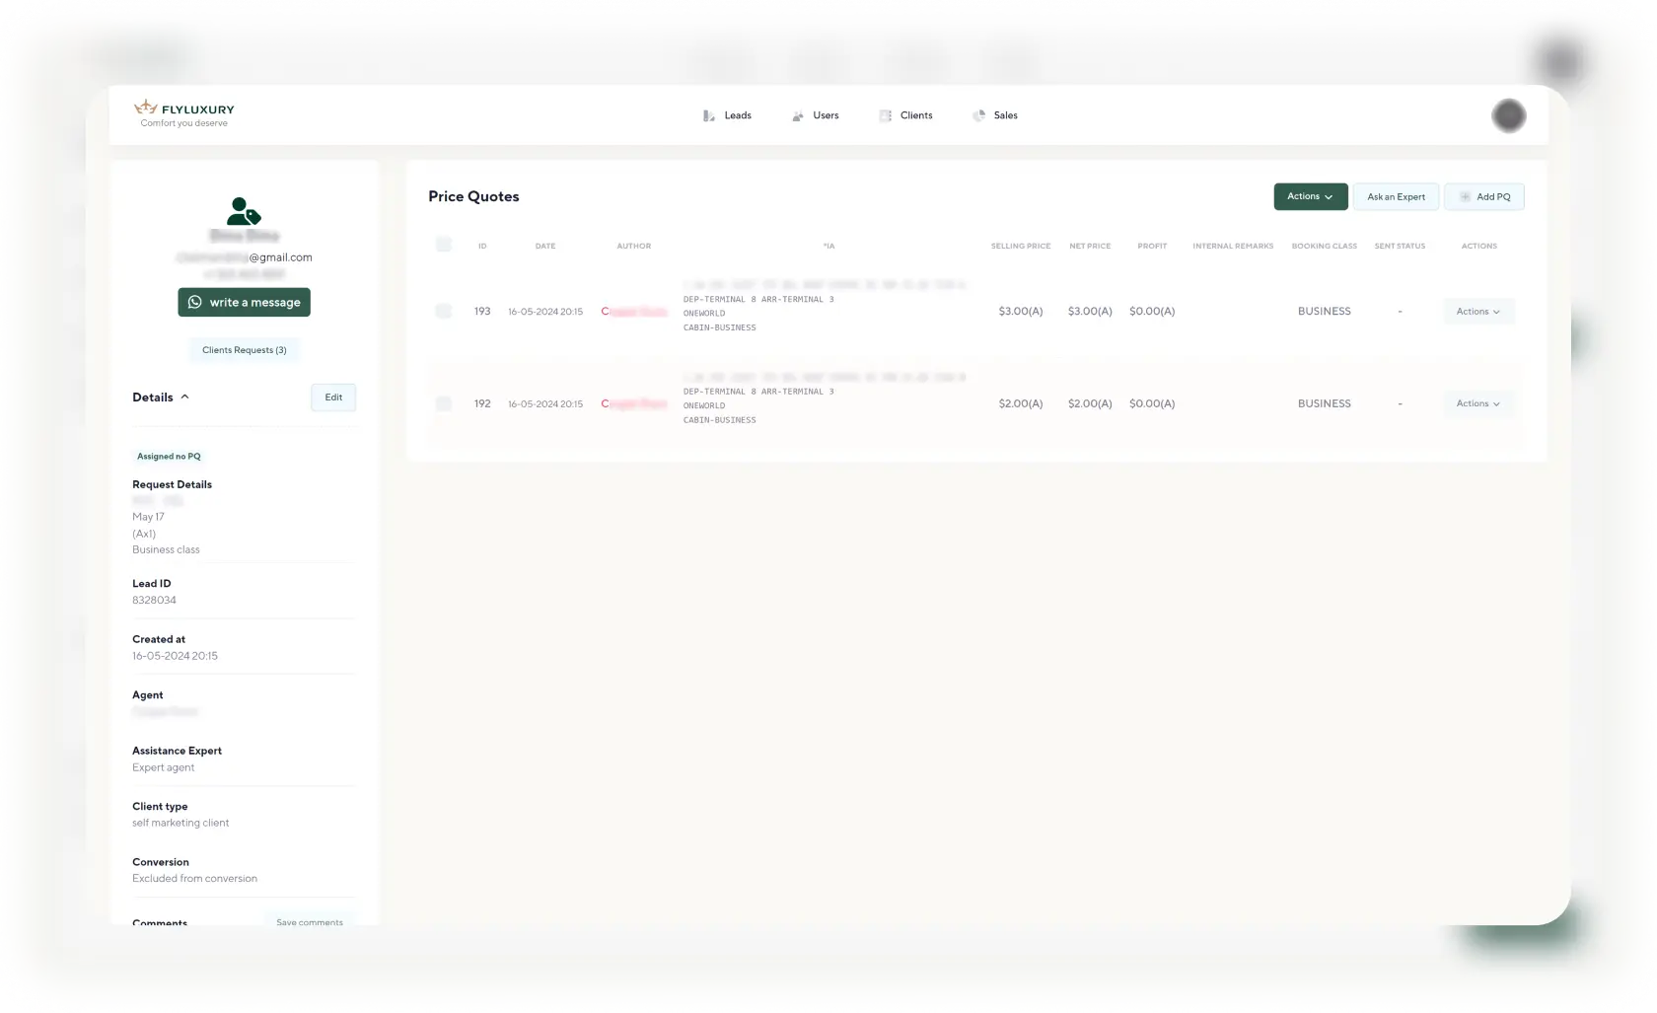This screenshot has width=1657, height=1013.
Task: Open the Sales menu
Action: pos(1005,115)
